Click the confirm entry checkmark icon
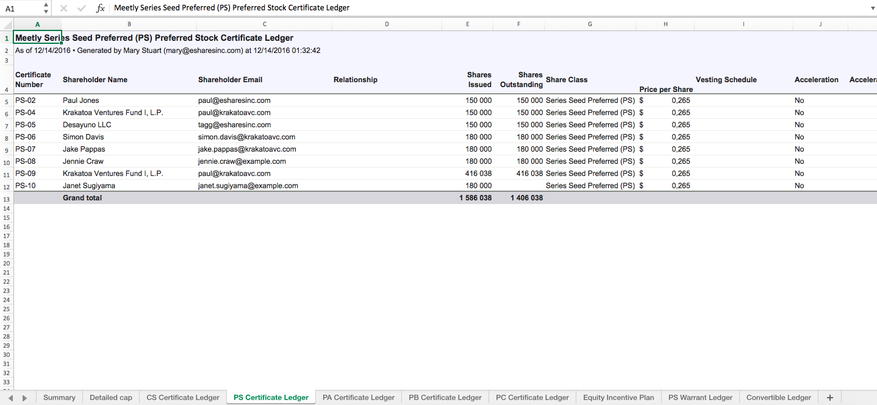 coord(82,9)
